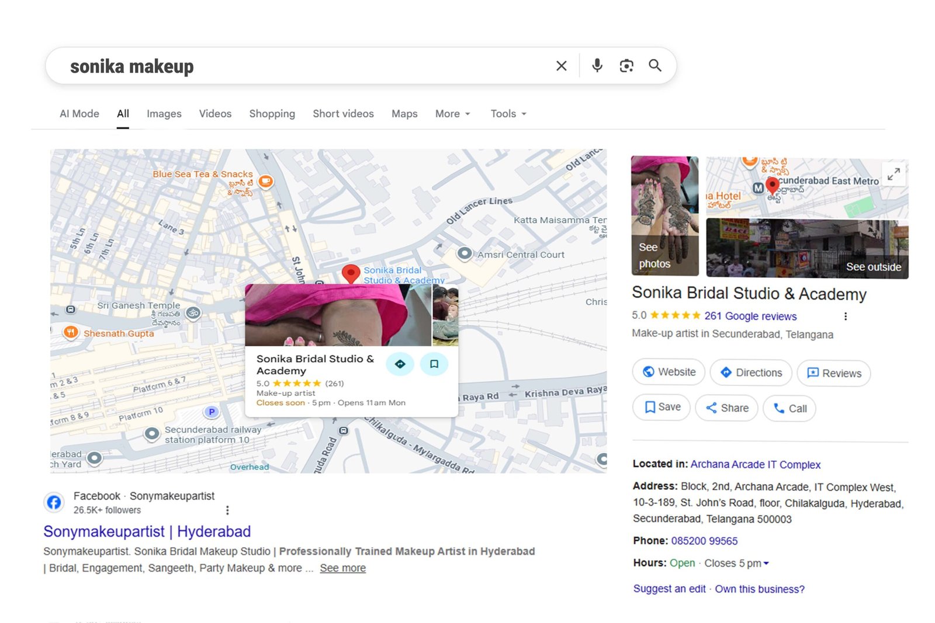Open the three-dot menu next to Google reviews
Viewport: 935px width, 623px height.
pyautogui.click(x=845, y=316)
